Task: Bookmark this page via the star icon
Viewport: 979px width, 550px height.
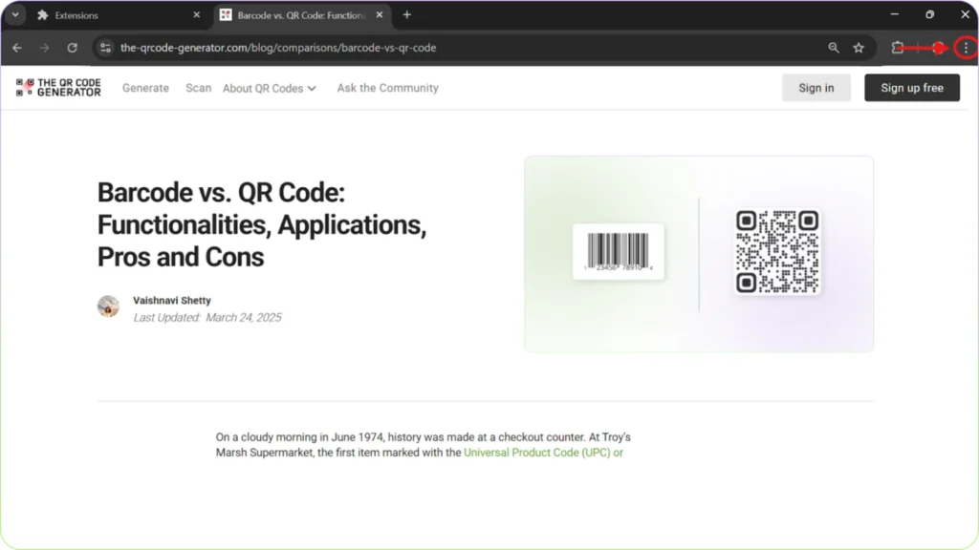Action: 858,46
